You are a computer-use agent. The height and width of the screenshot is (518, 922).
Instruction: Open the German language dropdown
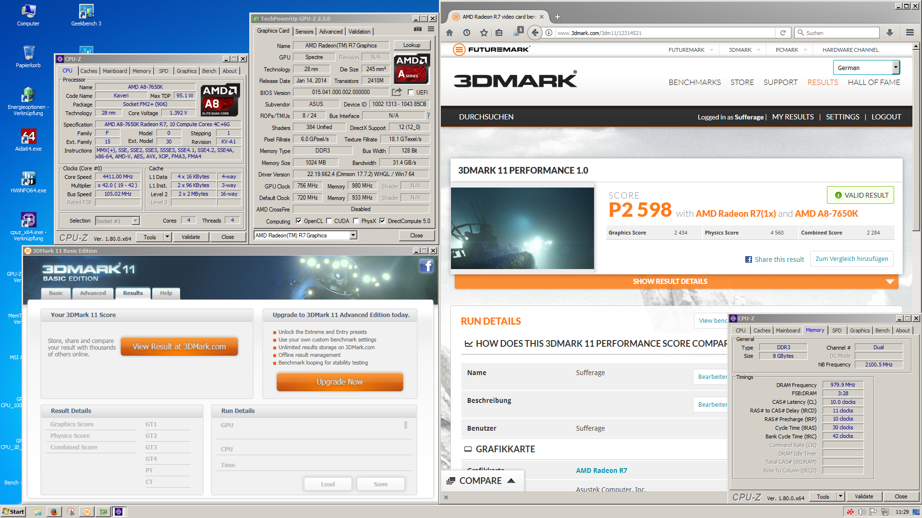click(866, 68)
